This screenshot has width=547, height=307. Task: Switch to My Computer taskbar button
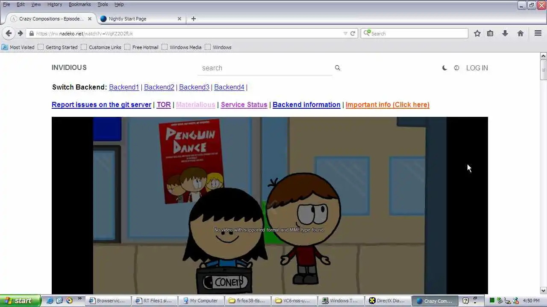[x=201, y=301]
